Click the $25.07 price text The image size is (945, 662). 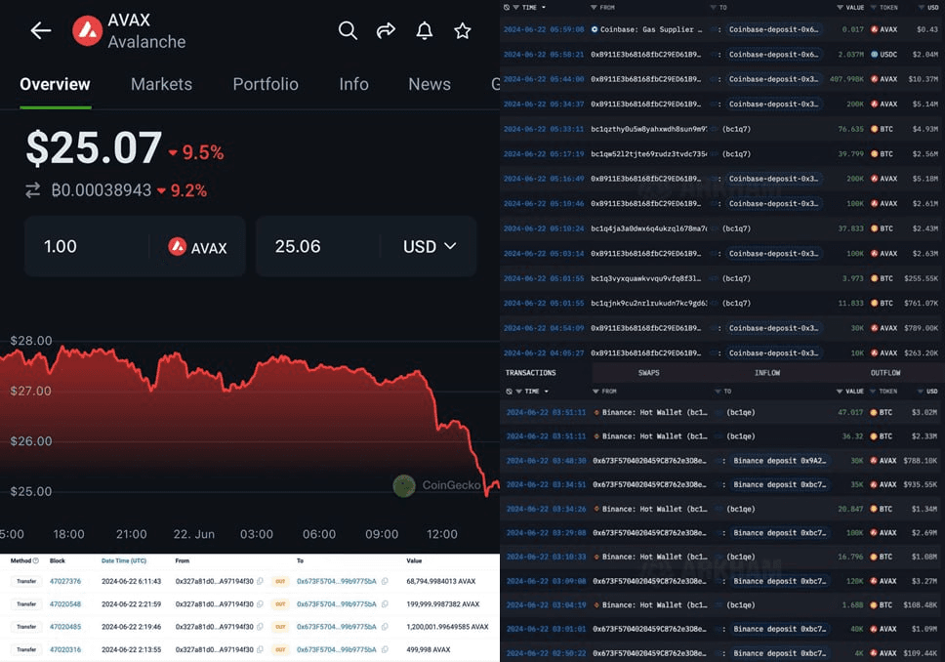pos(94,147)
